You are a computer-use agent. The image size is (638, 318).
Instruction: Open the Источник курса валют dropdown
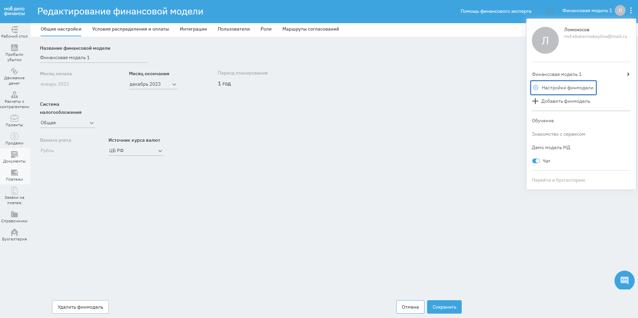pos(136,151)
